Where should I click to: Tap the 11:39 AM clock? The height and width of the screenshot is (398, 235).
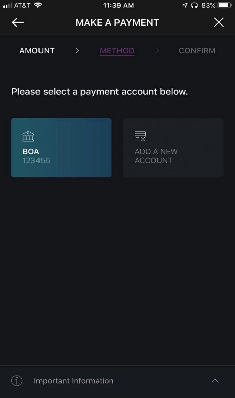click(118, 5)
